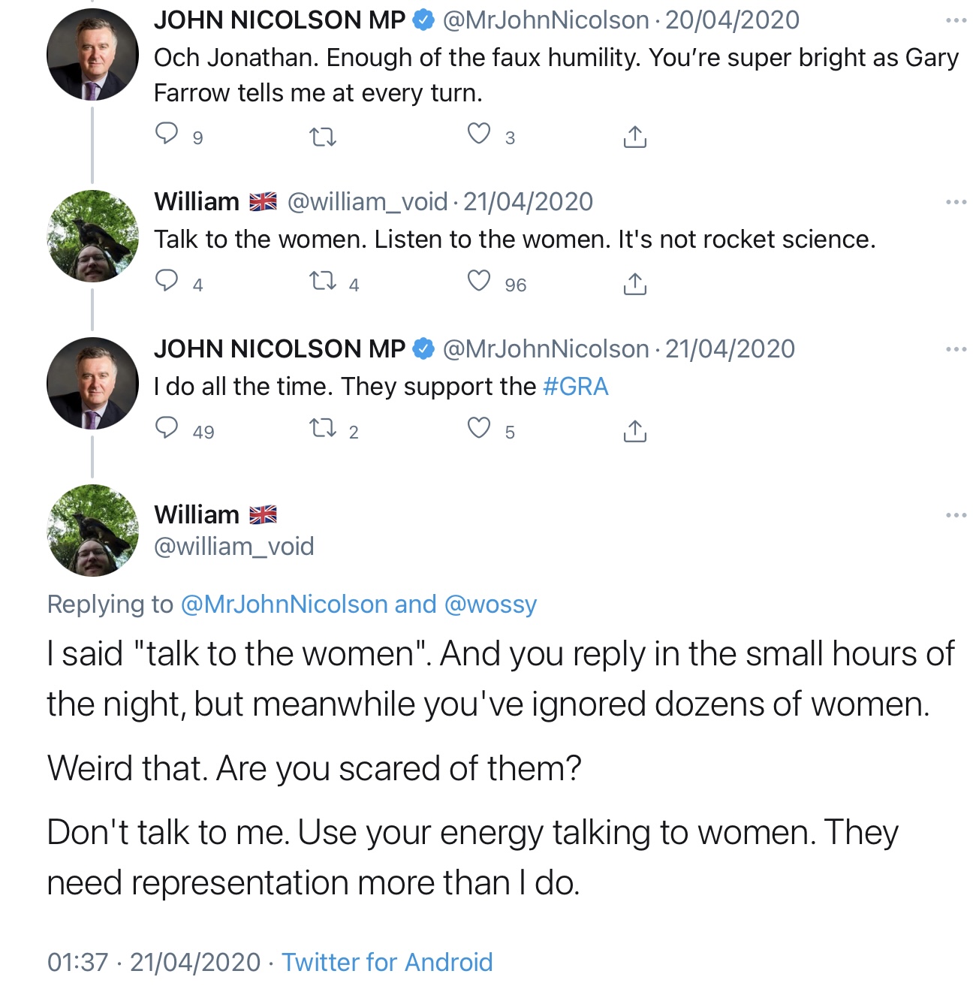Reply to John Nicolson's faux humility tweet

pyautogui.click(x=167, y=134)
